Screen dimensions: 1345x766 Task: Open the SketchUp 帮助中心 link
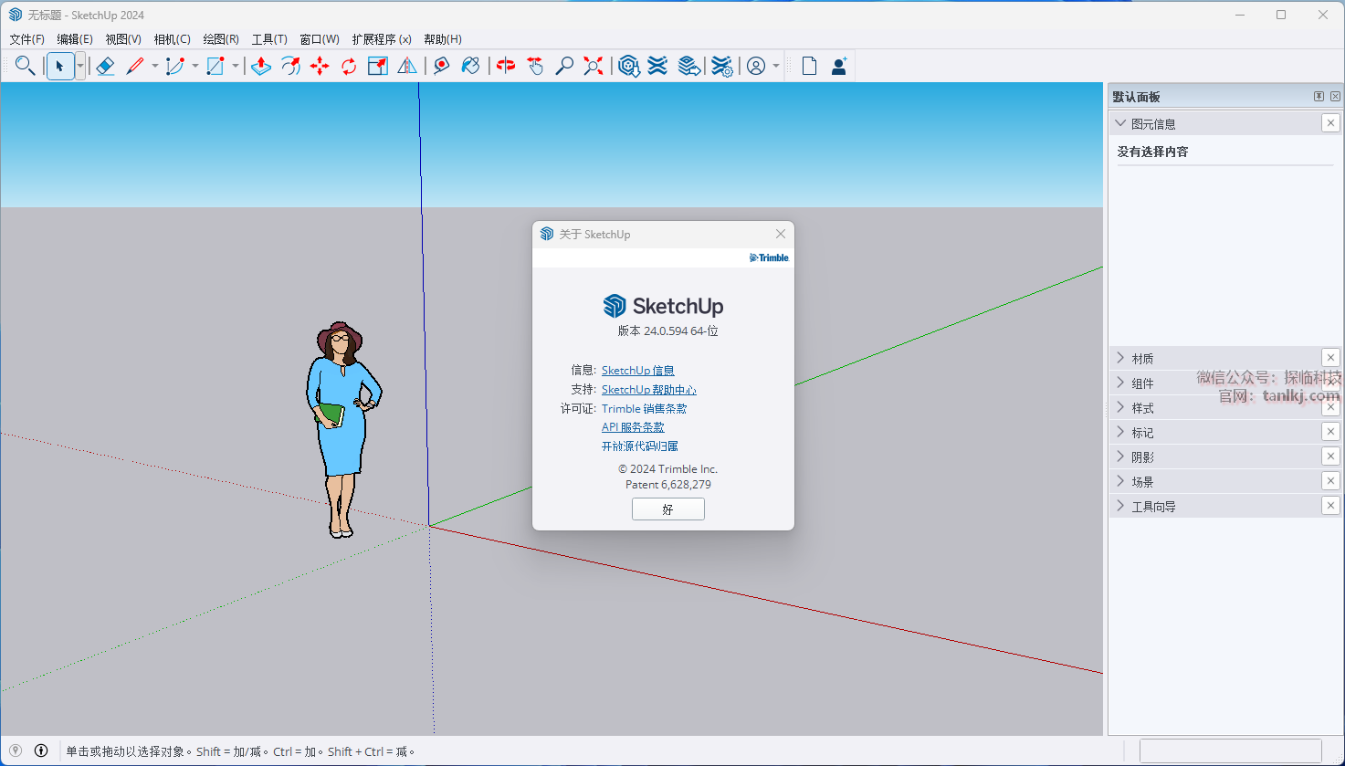[x=648, y=390]
